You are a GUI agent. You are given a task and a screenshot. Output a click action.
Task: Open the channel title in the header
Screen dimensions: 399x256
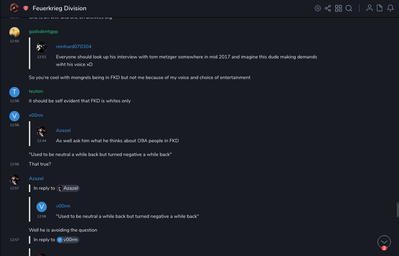[60, 8]
